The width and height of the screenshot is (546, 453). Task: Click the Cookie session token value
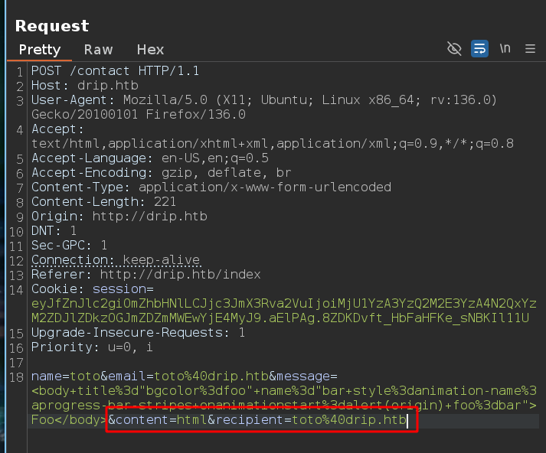[283, 304]
